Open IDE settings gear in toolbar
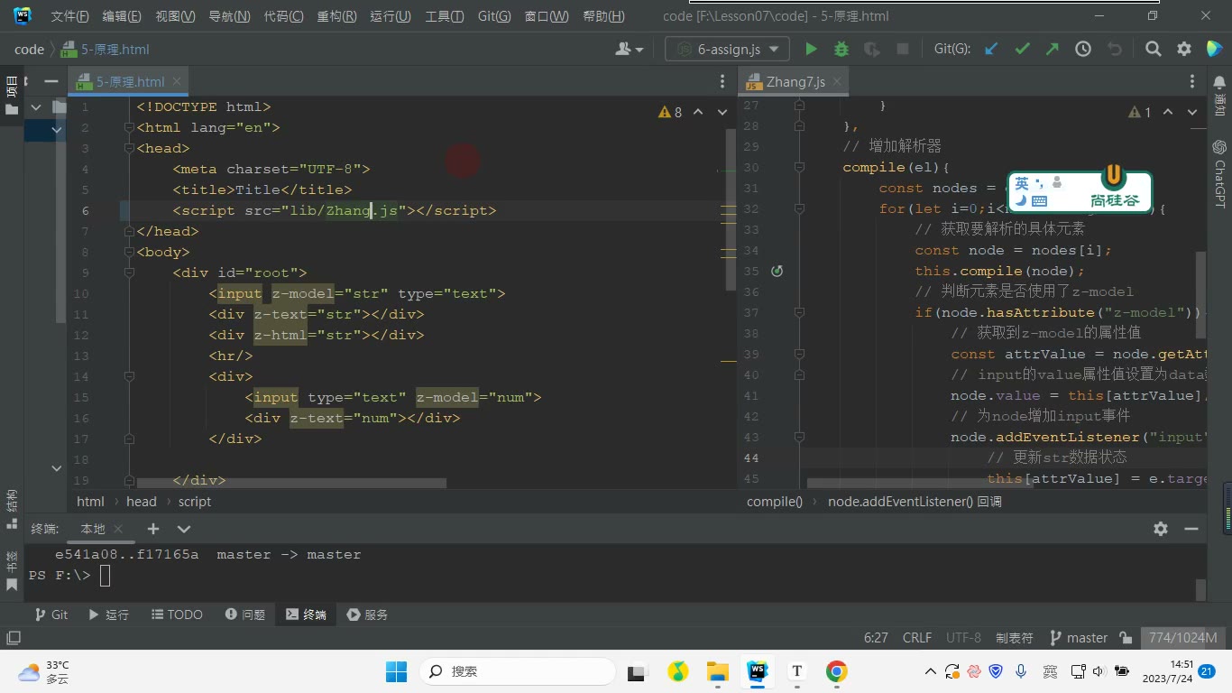The width and height of the screenshot is (1232, 693). [x=1184, y=49]
